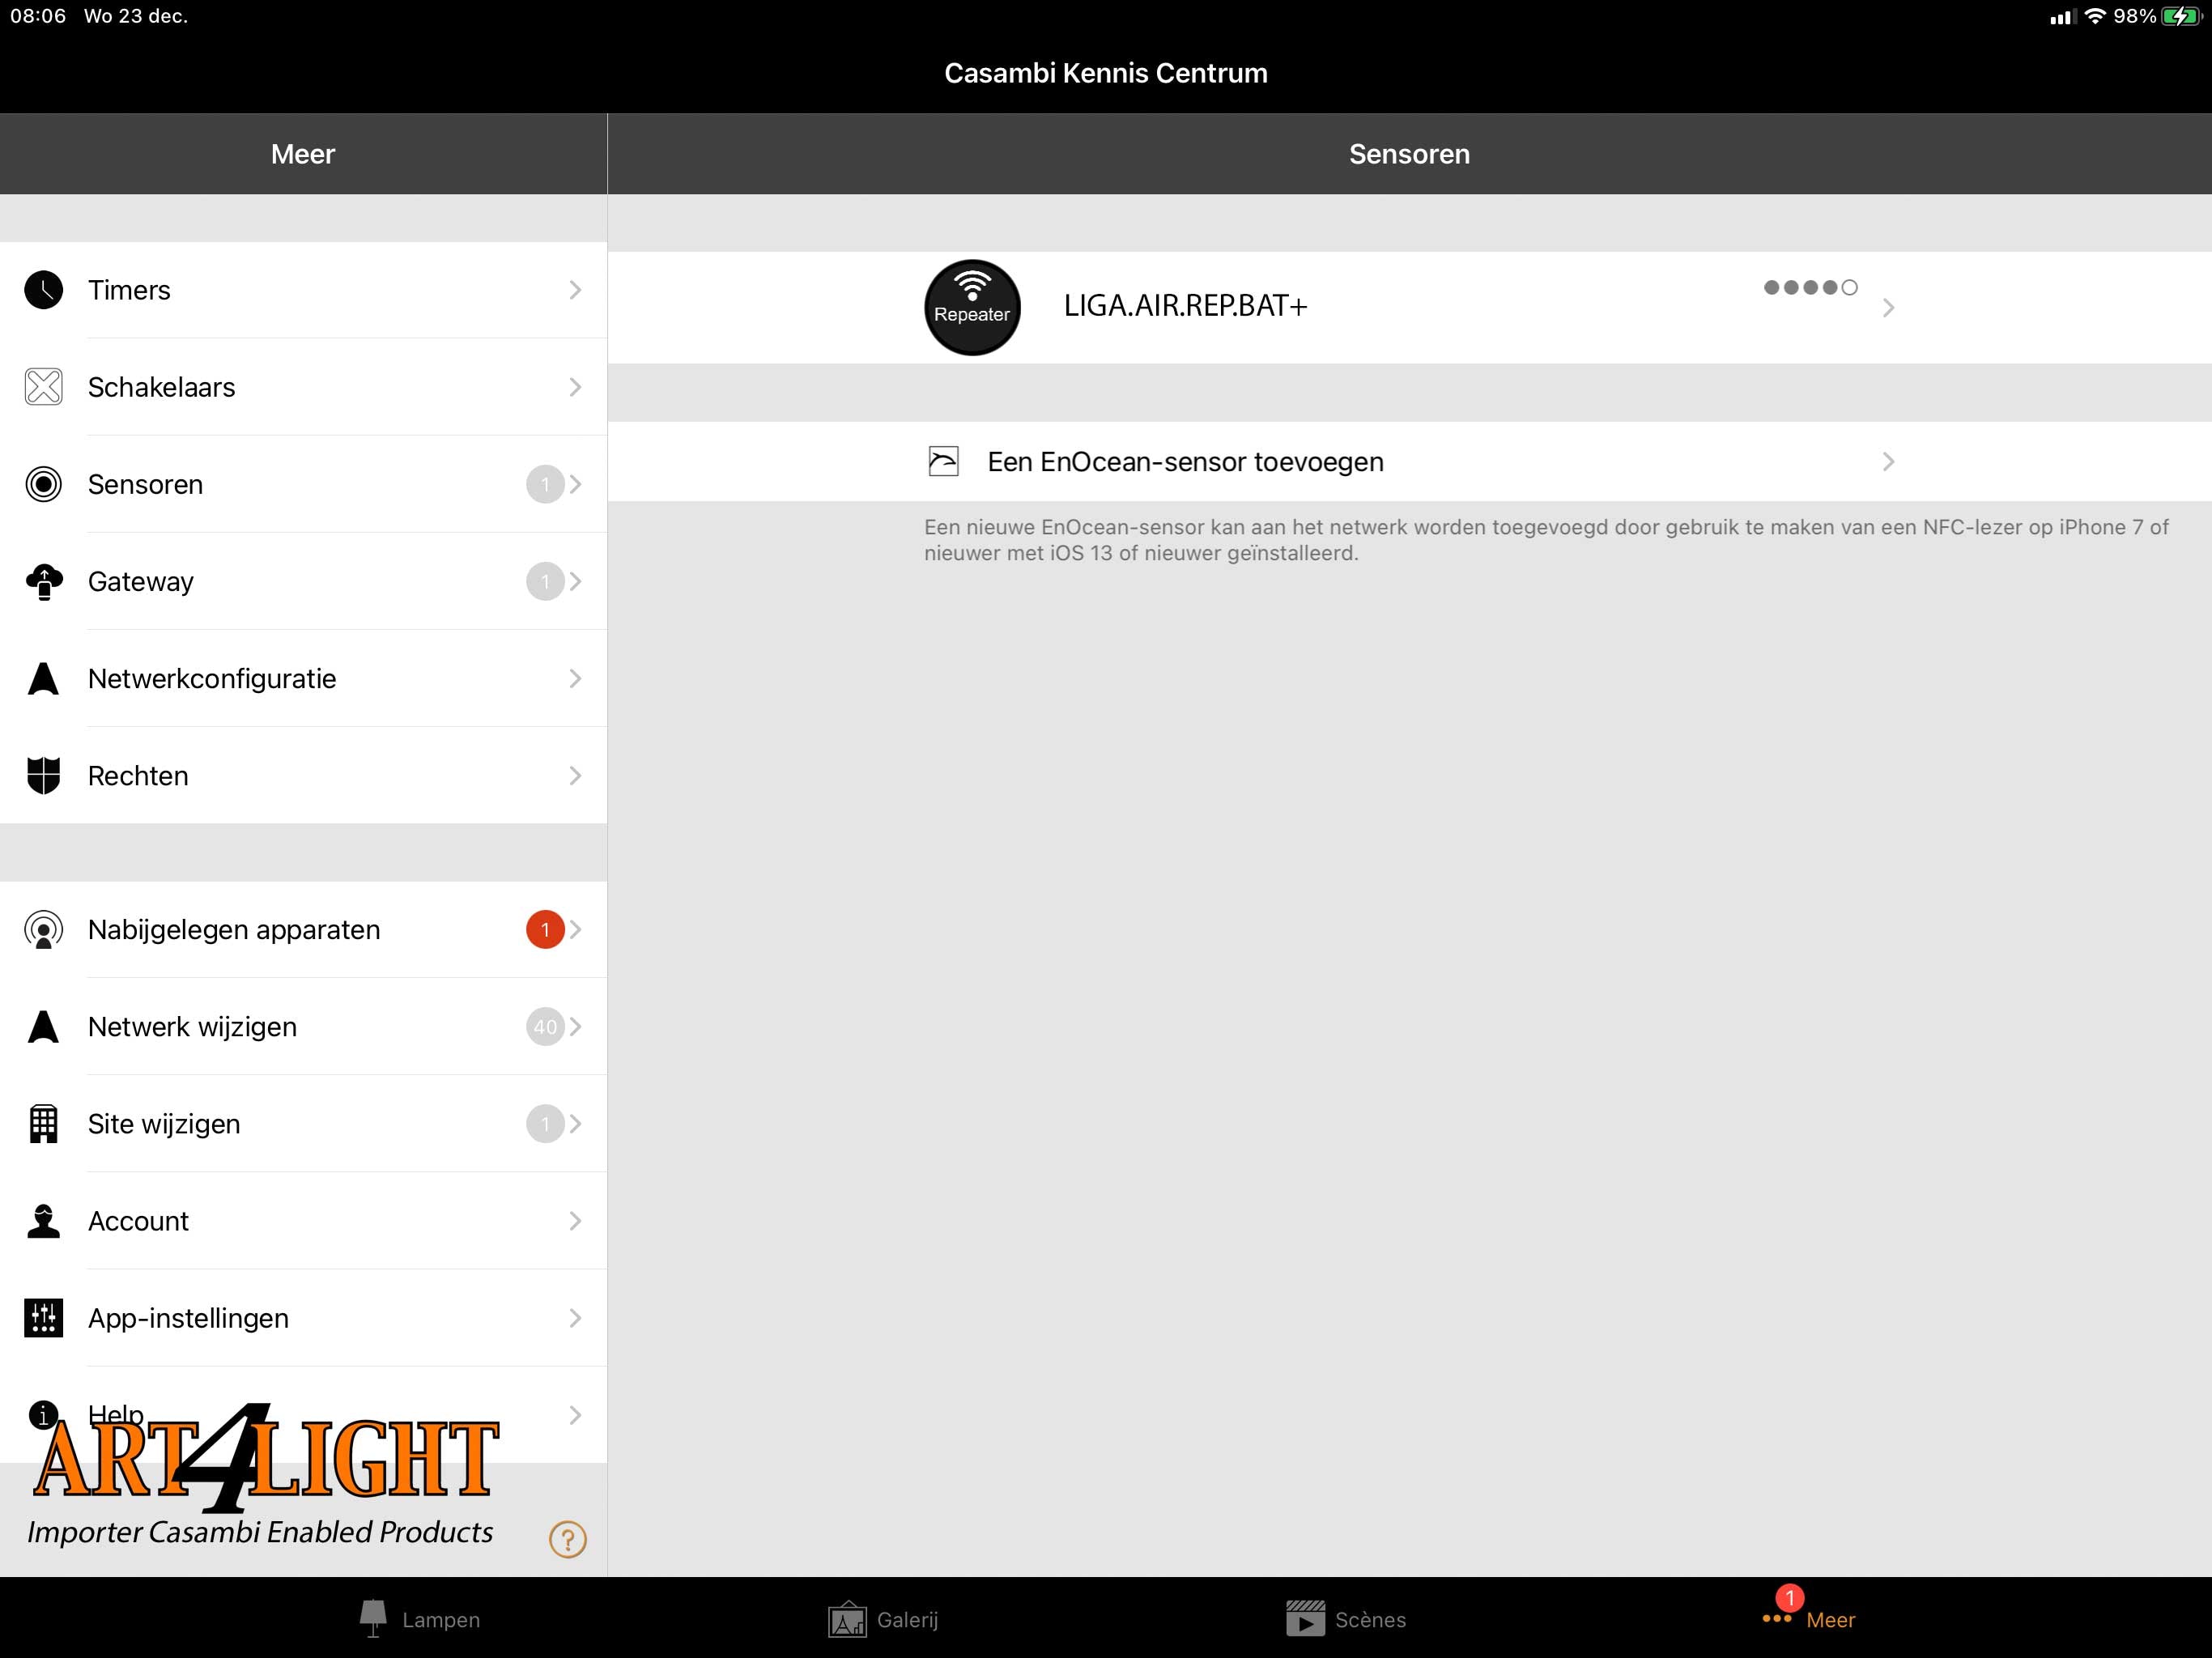Open Sensoren section badge counter
Viewport: 2212px width, 1658px height.
pos(545,483)
